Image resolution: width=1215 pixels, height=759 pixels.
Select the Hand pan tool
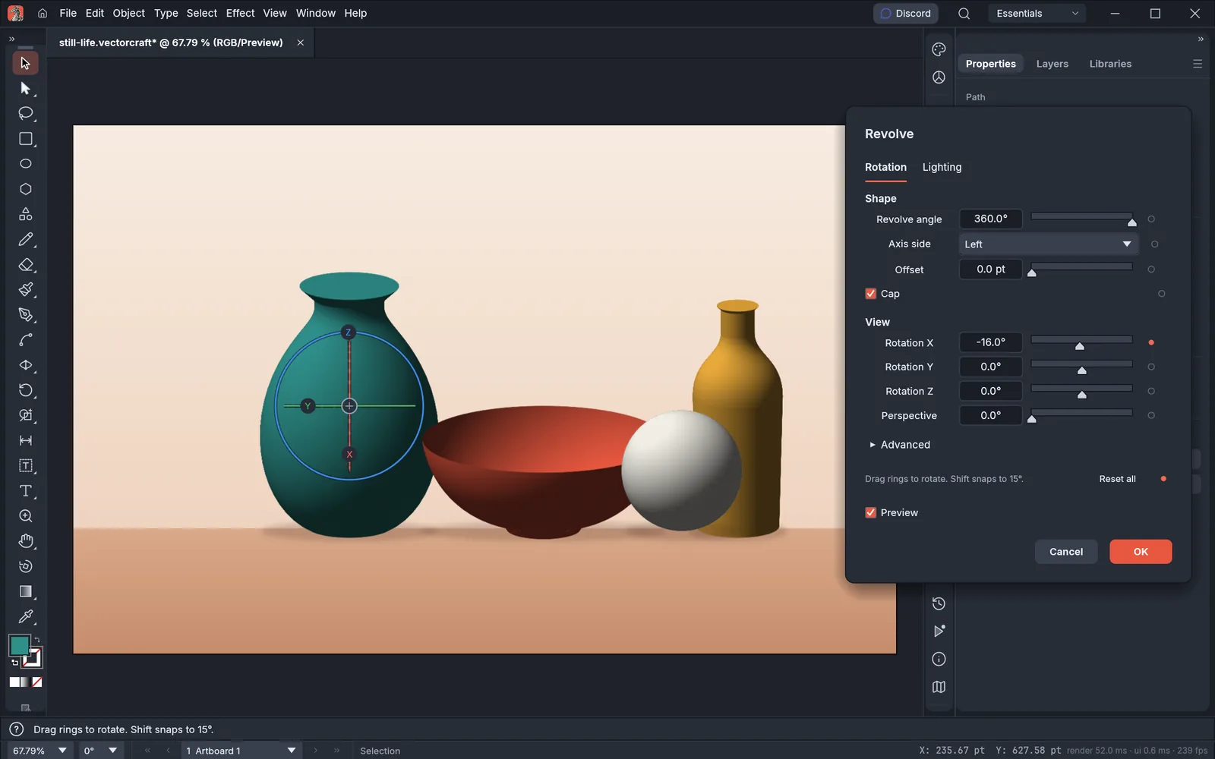pyautogui.click(x=25, y=541)
